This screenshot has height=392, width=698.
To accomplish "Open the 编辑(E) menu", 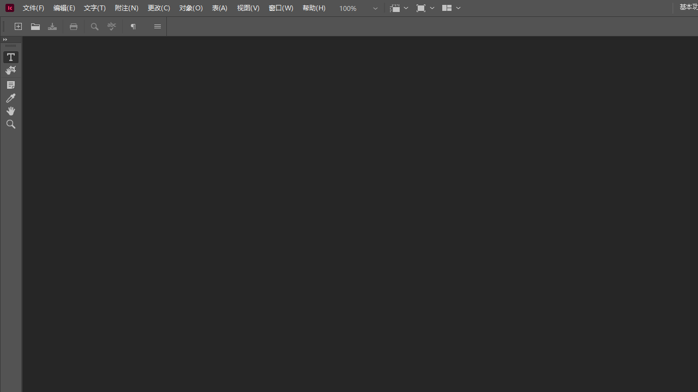I will coord(64,8).
